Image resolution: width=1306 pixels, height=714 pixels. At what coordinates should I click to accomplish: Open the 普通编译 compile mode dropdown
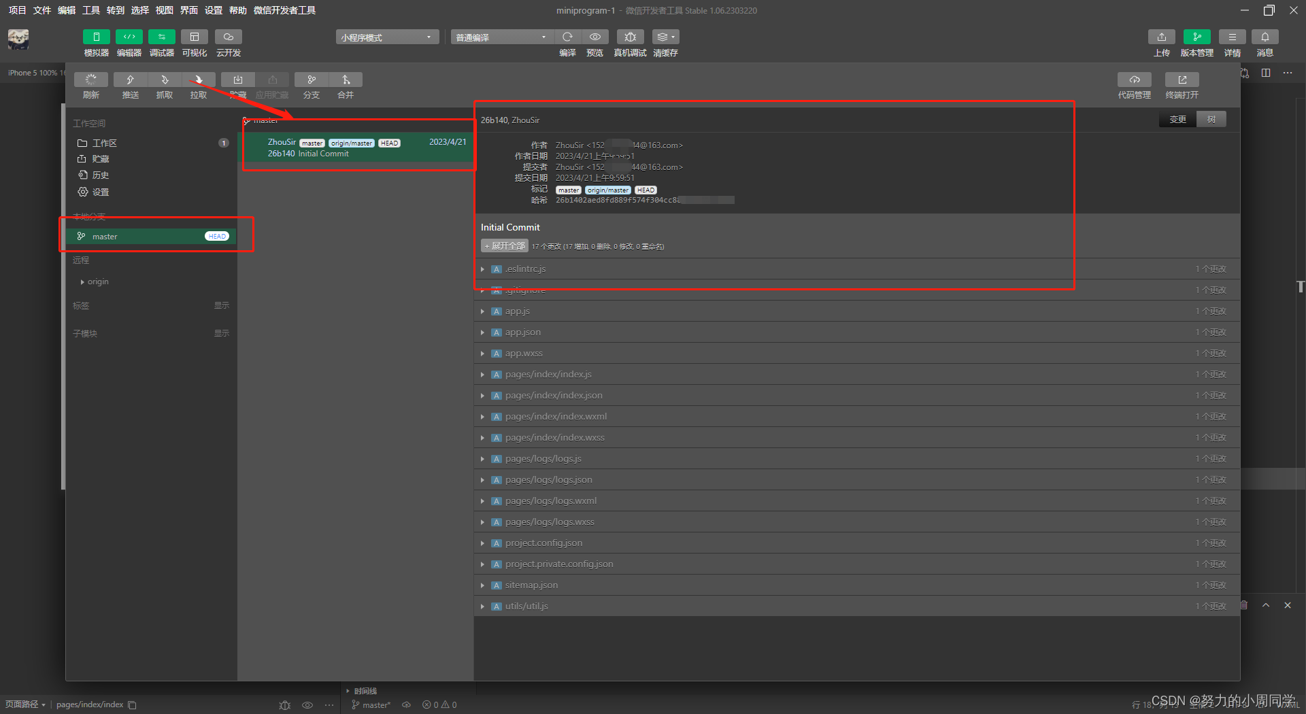(x=502, y=37)
